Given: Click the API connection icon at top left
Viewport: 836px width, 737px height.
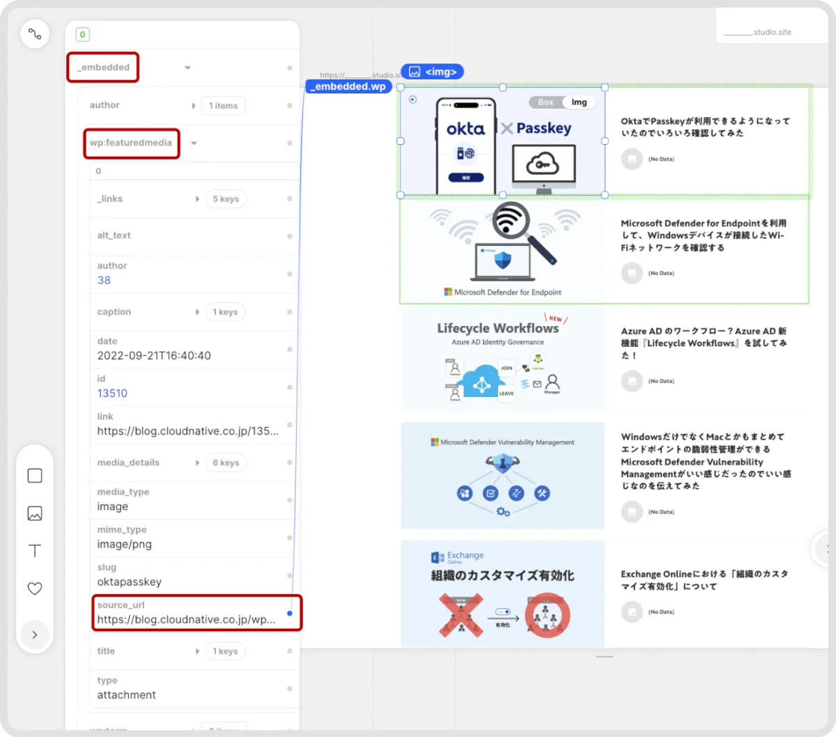Looking at the screenshot, I should pos(35,33).
